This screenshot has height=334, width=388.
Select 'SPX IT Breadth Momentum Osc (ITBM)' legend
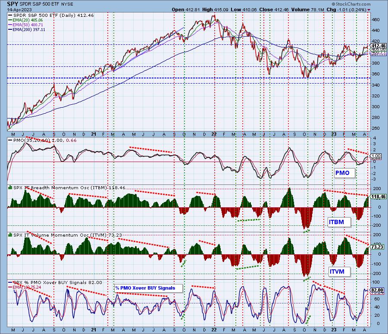[69, 188]
